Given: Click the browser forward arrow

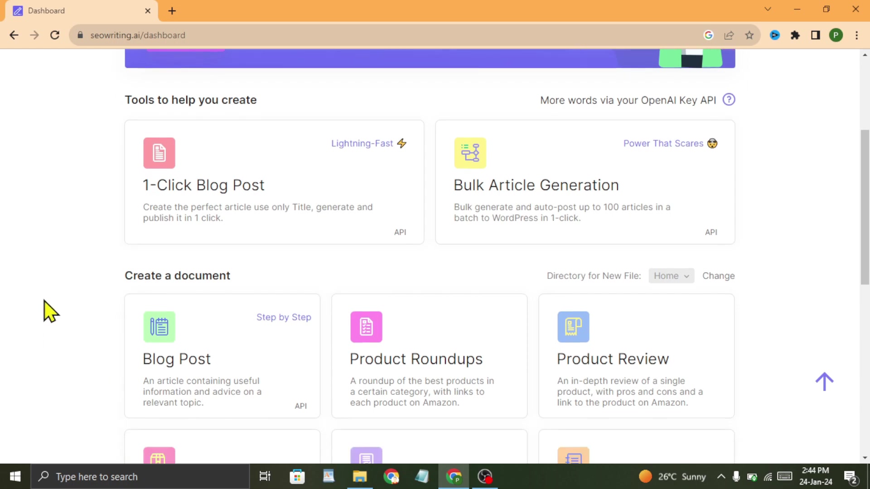Looking at the screenshot, I should click(x=34, y=35).
